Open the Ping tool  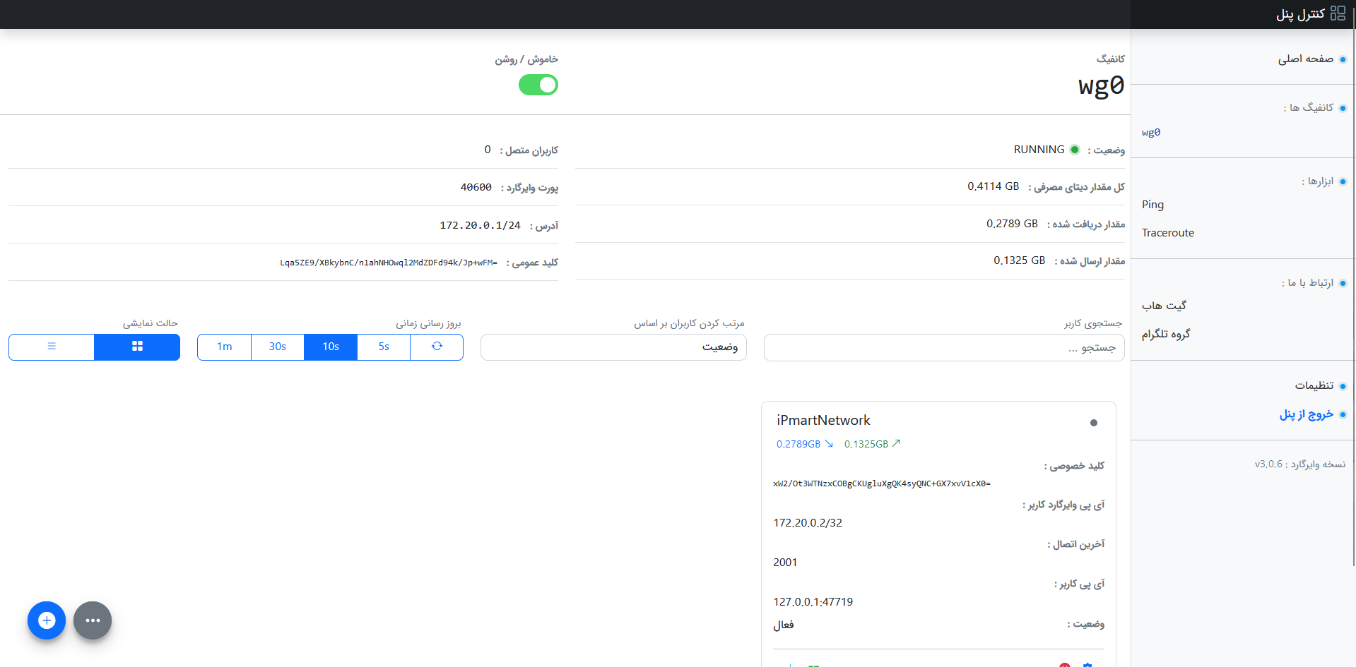(1152, 204)
